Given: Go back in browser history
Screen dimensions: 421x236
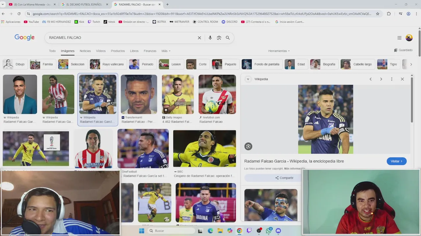Looking at the screenshot, I should pyautogui.click(x=3, y=14).
